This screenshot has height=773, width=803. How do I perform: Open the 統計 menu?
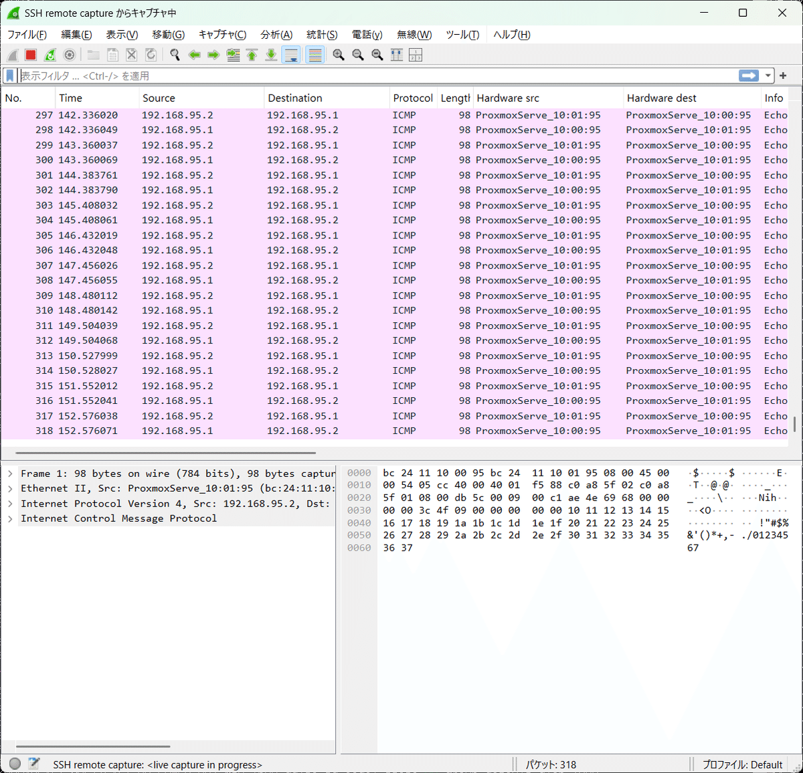(322, 35)
